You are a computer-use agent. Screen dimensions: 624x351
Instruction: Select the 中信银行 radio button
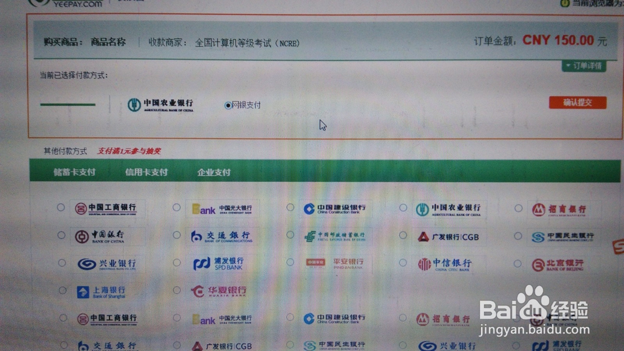point(403,262)
